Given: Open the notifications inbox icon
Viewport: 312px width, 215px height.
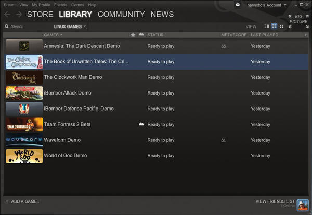Looking at the screenshot, I should point(238,5).
